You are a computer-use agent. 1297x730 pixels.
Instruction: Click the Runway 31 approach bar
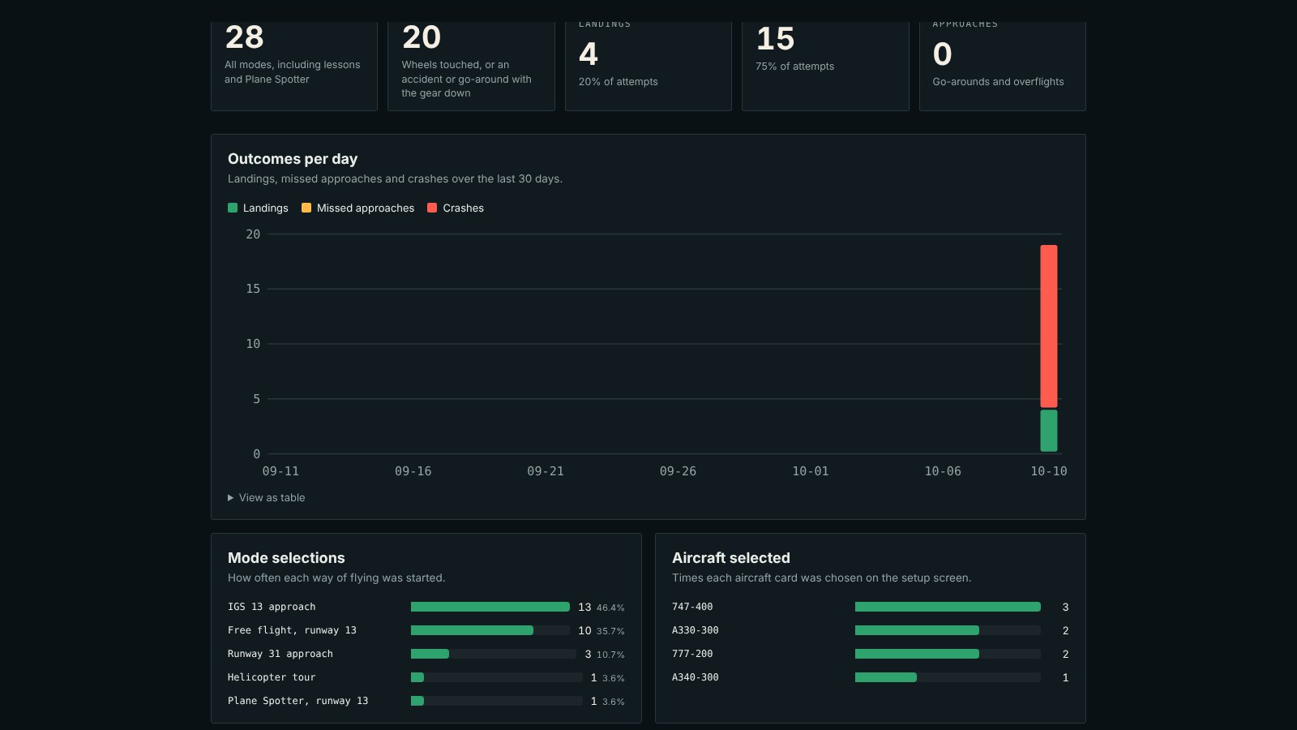(494, 654)
